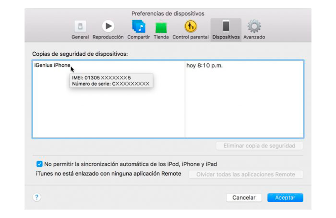Click the Cancelar button
Viewport: 336px width, 218px height.
click(x=244, y=198)
